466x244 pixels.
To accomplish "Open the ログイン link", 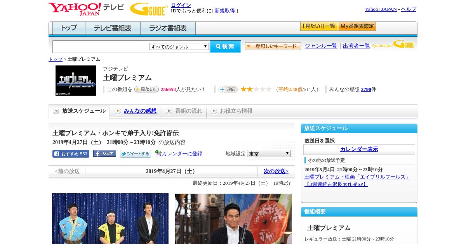I will pyautogui.click(x=181, y=5).
